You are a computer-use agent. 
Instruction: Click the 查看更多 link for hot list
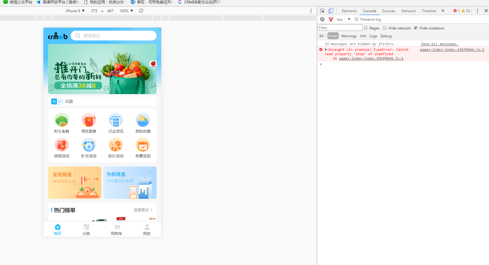(x=143, y=210)
